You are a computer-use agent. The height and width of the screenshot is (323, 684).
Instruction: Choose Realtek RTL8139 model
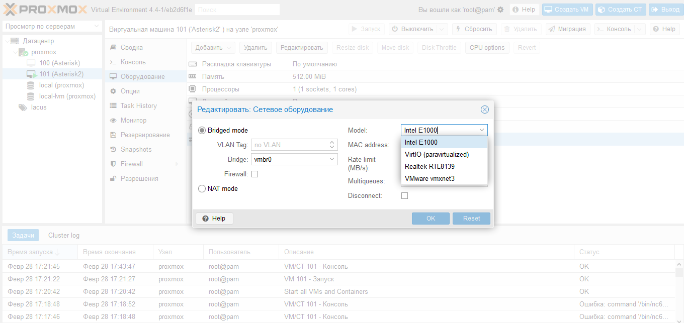point(444,166)
